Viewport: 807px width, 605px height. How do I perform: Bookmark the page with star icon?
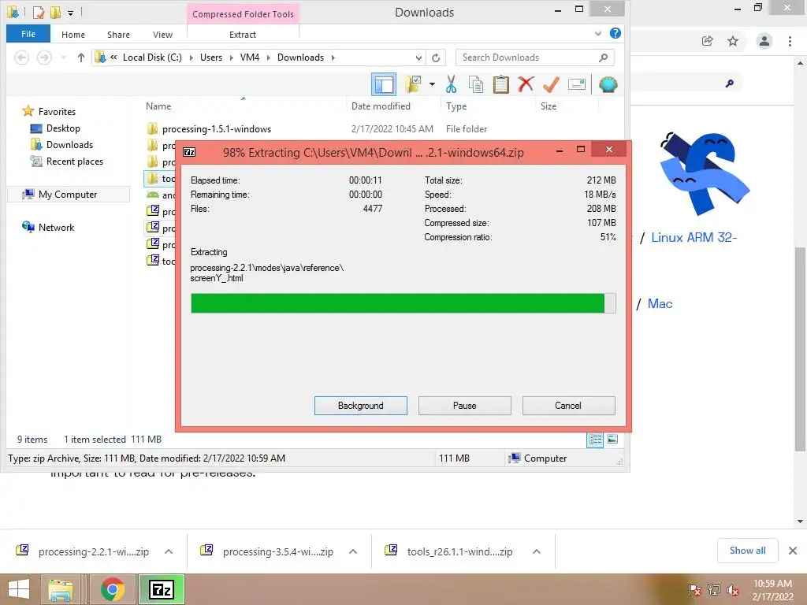(733, 41)
